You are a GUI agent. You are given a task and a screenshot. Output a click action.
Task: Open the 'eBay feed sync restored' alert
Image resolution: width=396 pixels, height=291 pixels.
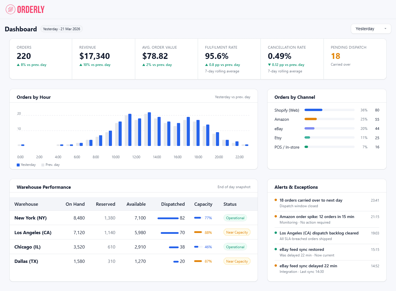tap(327, 252)
